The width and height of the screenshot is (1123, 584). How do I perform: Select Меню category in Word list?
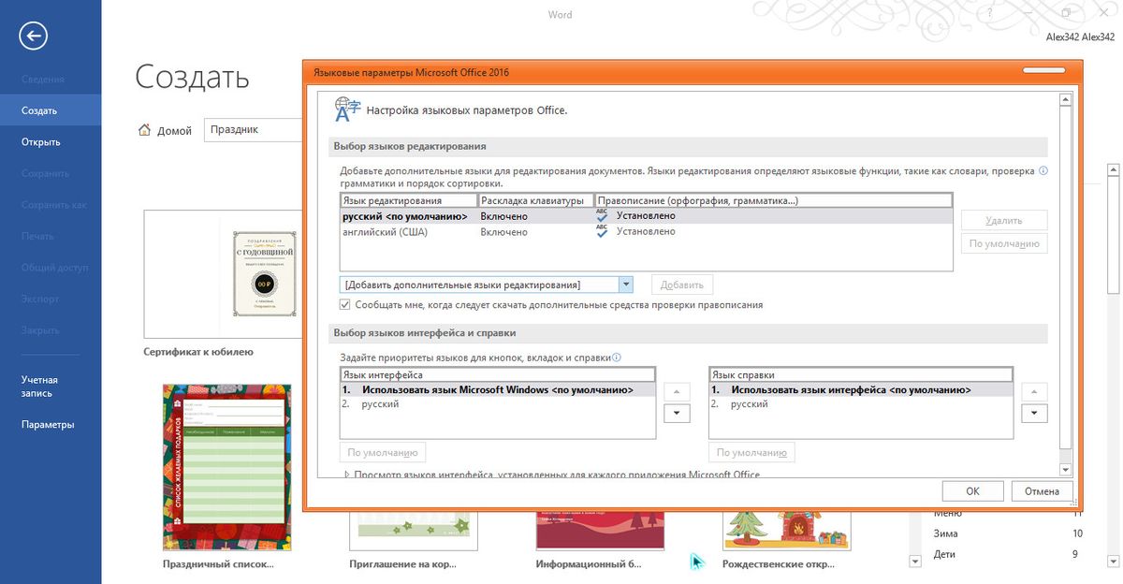point(947,514)
